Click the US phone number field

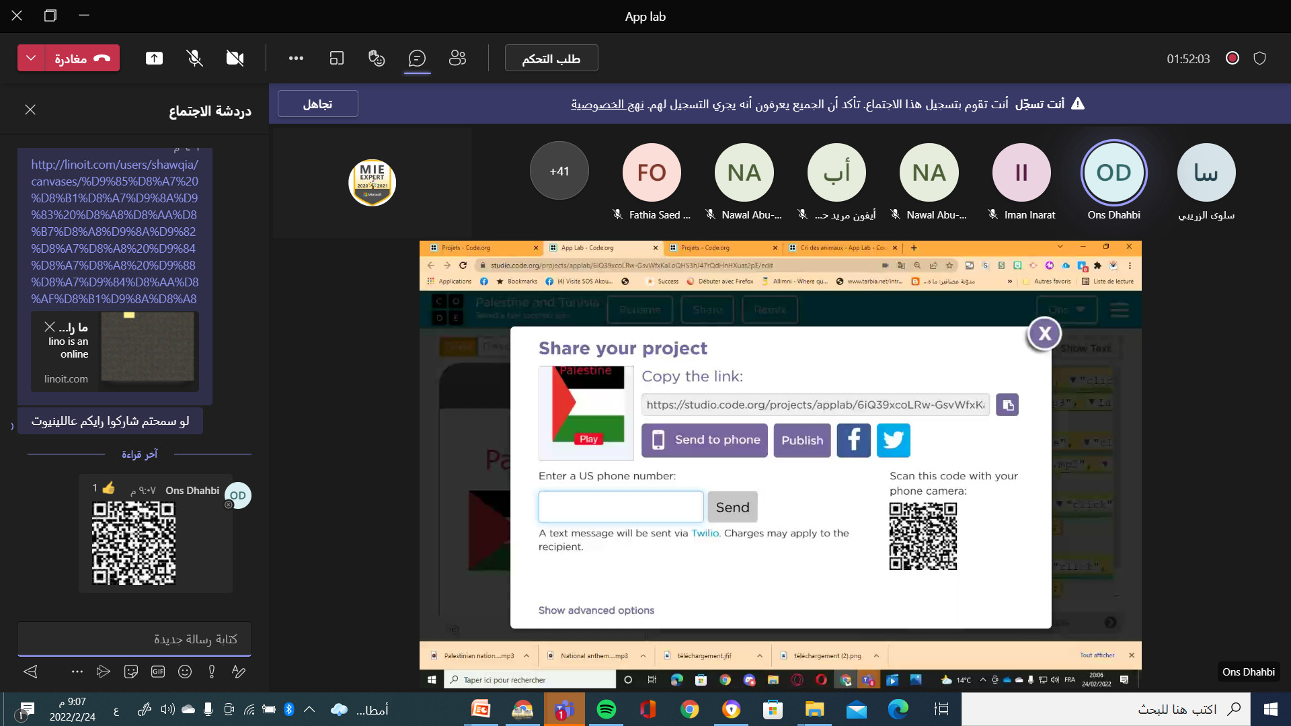(x=621, y=507)
